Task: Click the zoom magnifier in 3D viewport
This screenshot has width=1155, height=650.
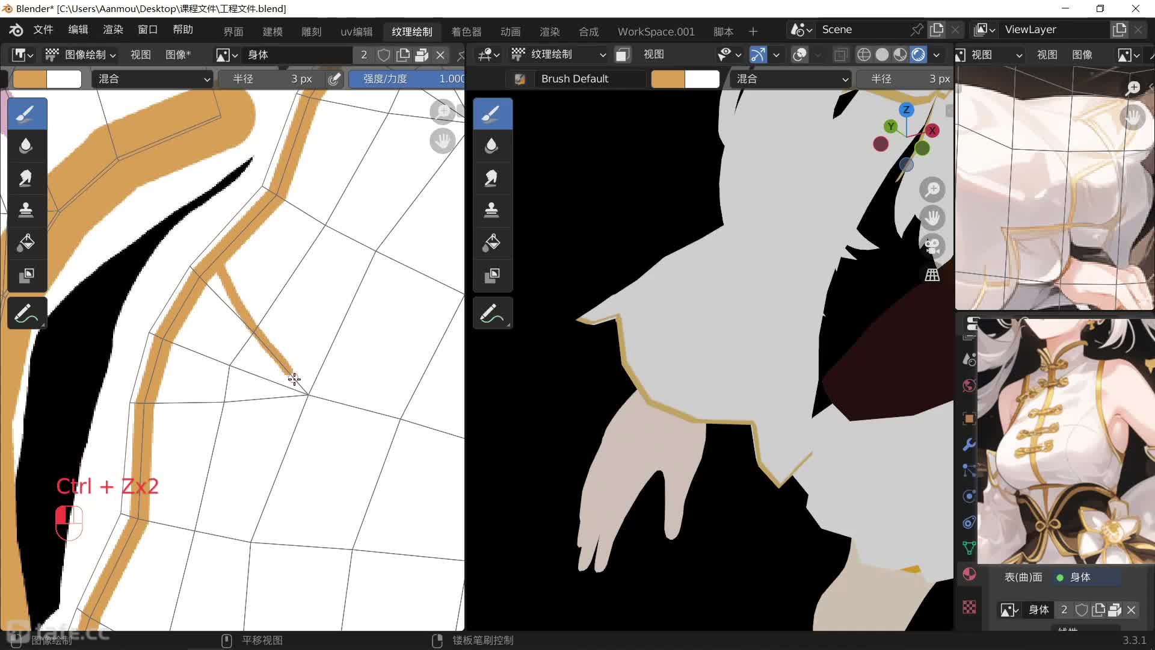Action: 932,190
